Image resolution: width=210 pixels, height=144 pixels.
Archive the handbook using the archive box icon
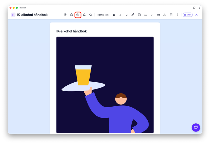pyautogui.click(x=171, y=15)
